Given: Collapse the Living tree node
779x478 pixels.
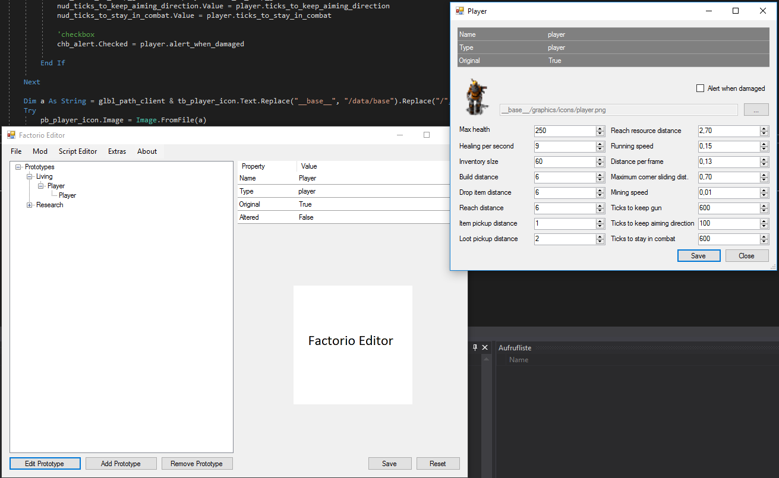Looking at the screenshot, I should (x=30, y=177).
